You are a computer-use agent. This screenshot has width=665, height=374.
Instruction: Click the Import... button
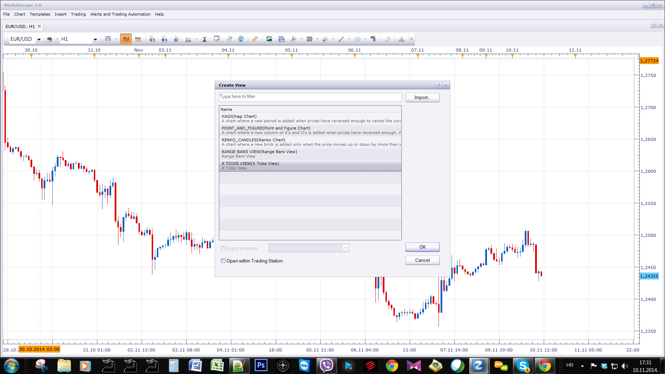423,98
